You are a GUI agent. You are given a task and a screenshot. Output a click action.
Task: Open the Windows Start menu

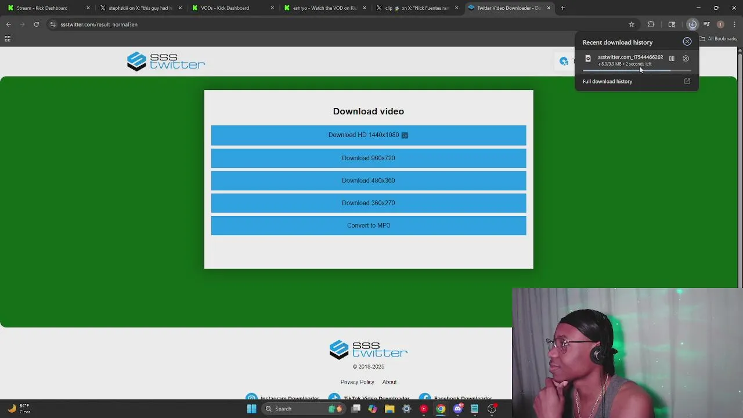[251, 409]
